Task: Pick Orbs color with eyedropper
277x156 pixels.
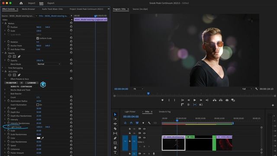Action: [42, 138]
